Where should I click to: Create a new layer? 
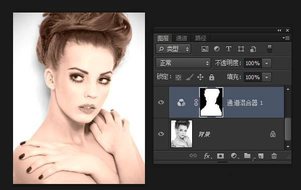tap(260, 156)
